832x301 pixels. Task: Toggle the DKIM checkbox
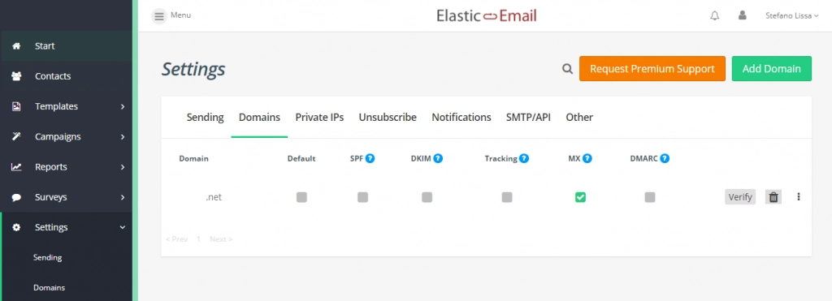[427, 197]
